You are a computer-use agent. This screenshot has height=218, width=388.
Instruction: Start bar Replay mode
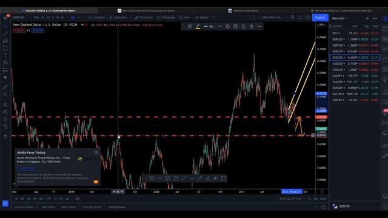coord(202,18)
